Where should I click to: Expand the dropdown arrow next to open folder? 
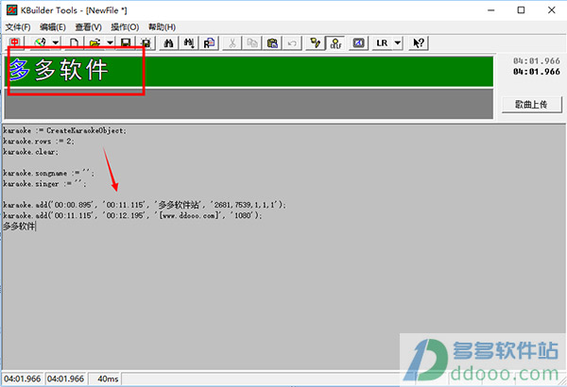[x=110, y=43]
